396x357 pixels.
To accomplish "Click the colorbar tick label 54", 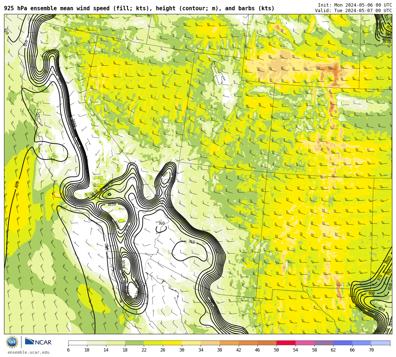I will coord(296,350).
